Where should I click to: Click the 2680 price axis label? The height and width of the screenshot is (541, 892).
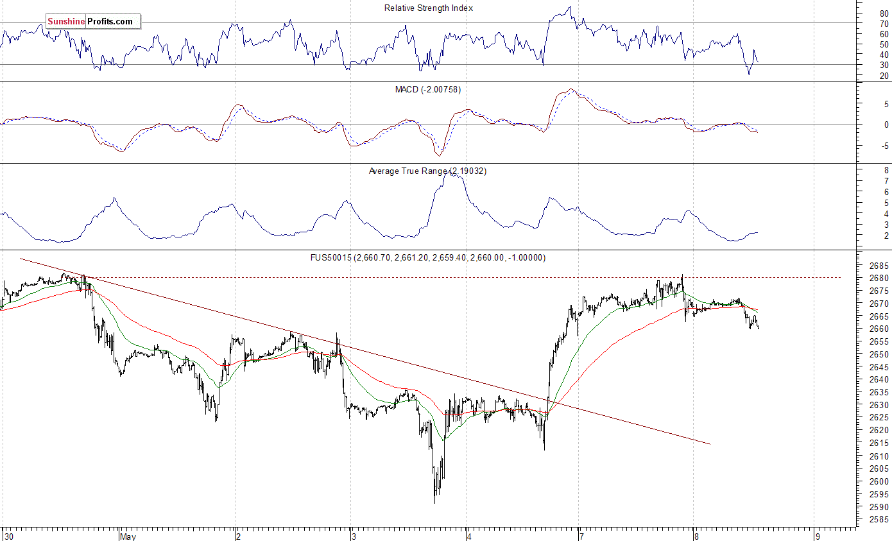879,279
